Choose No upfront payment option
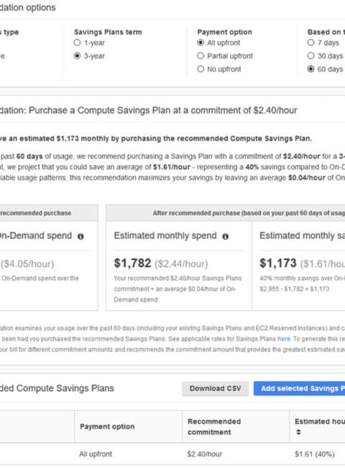The image size is (345, 468). pyautogui.click(x=201, y=69)
